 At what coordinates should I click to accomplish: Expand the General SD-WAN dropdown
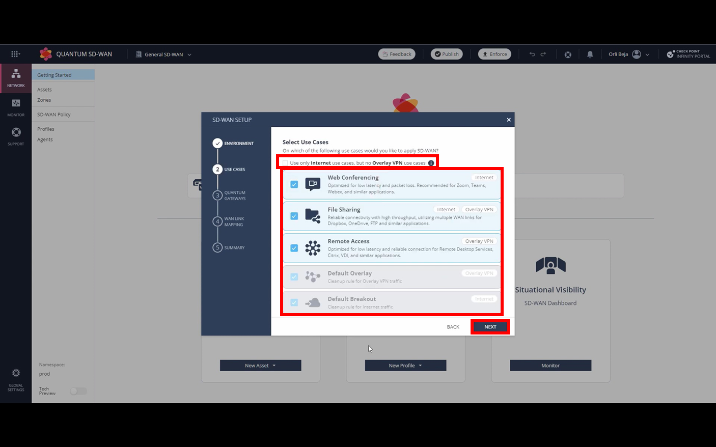pyautogui.click(x=189, y=54)
